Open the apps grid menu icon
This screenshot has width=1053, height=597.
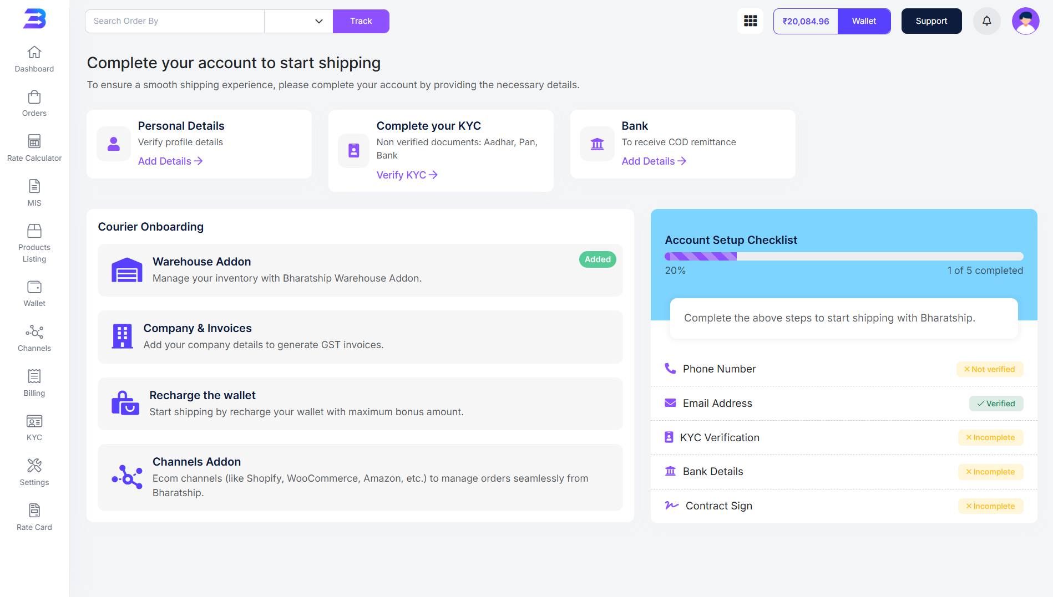(x=750, y=21)
